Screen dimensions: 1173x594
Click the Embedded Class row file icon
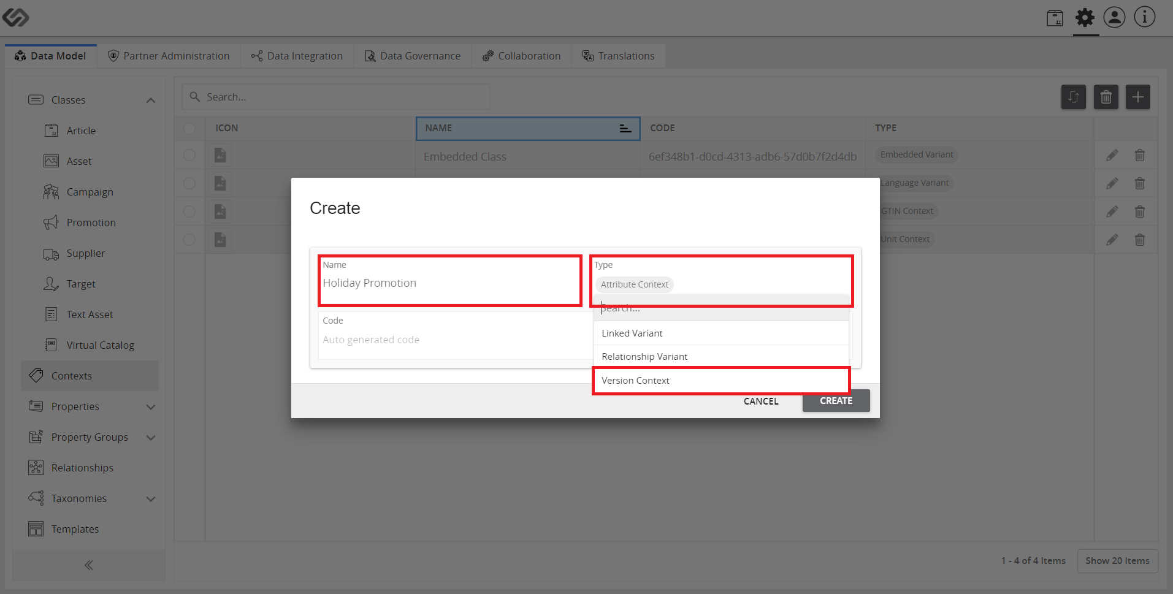(220, 155)
